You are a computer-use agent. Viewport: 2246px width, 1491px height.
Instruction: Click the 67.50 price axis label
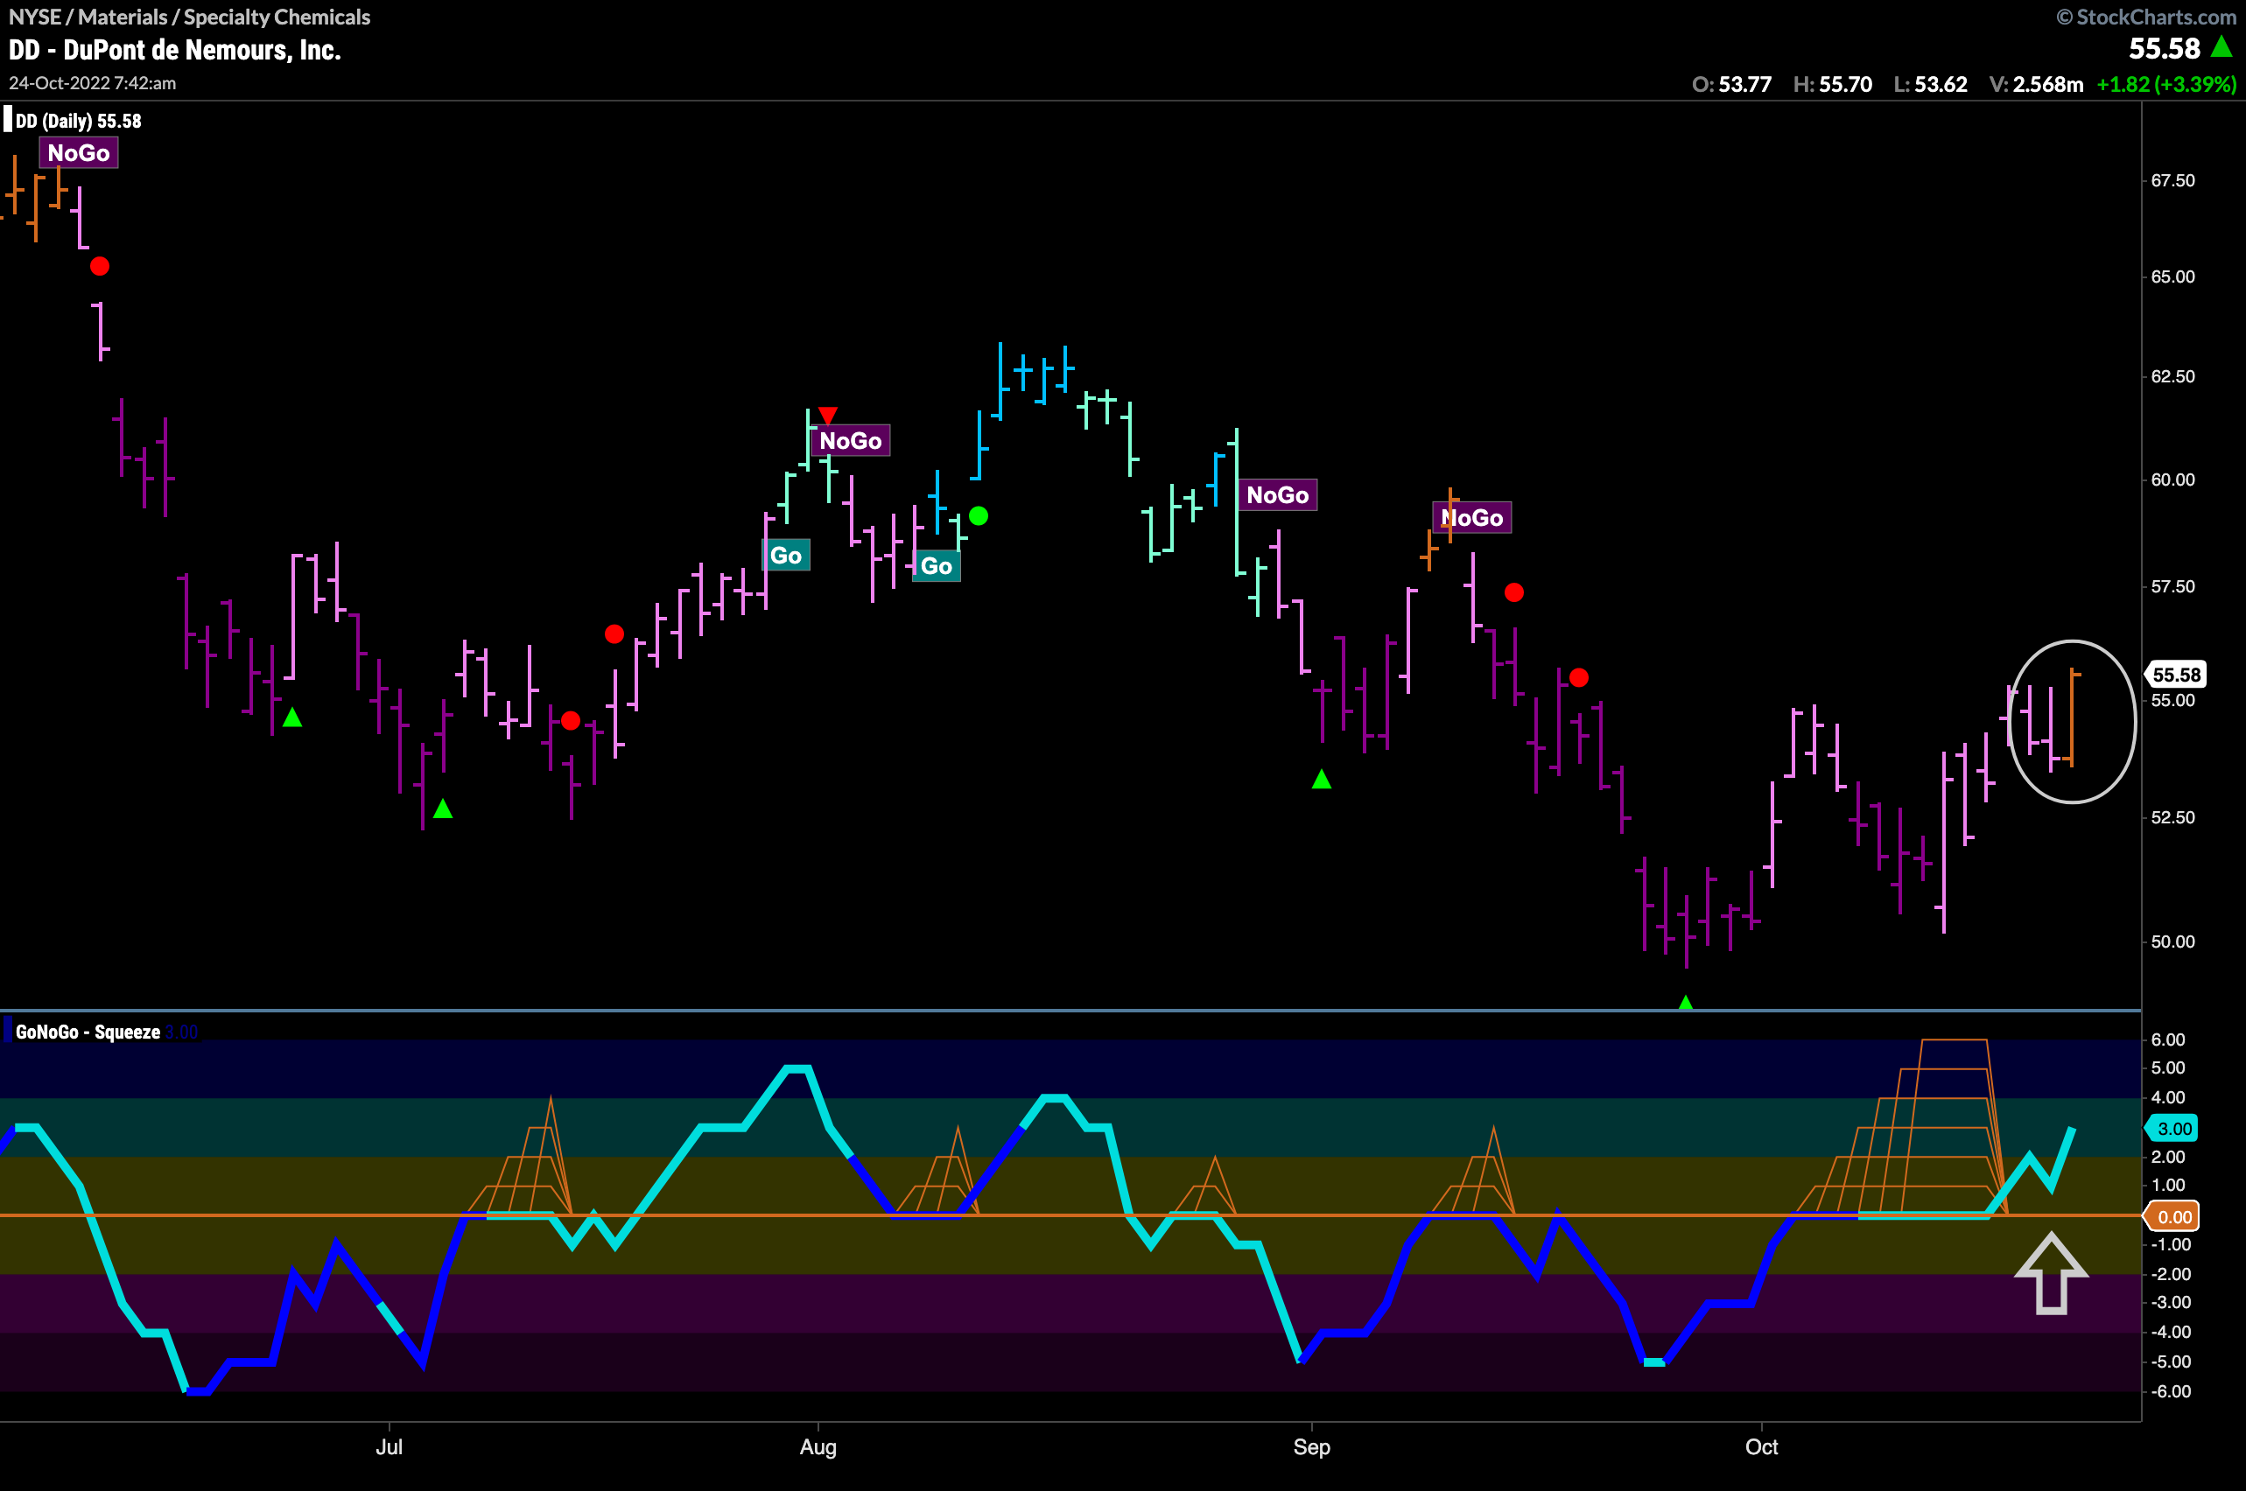[x=2173, y=180]
